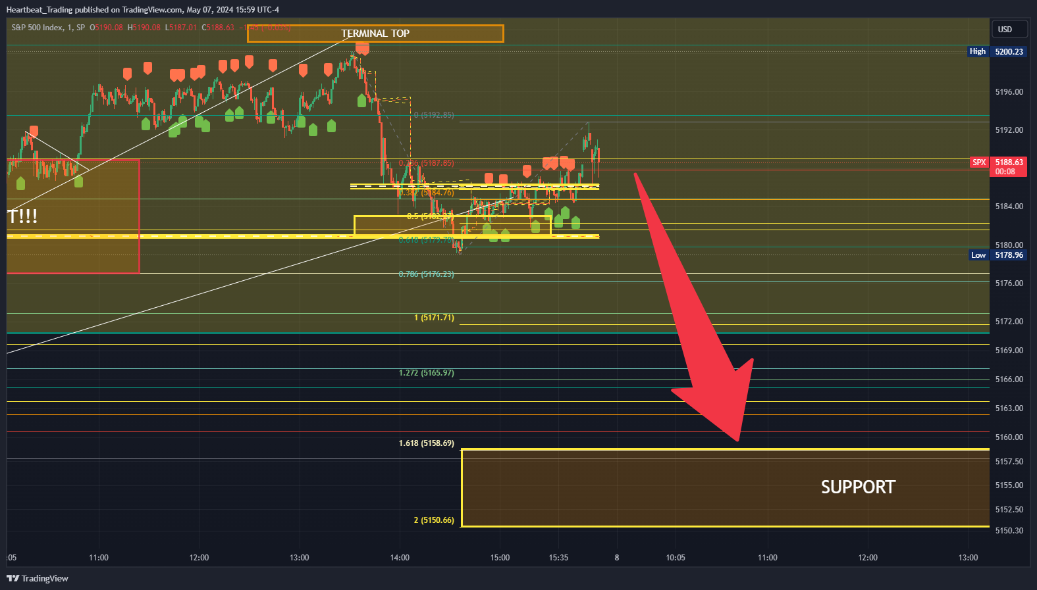Select Fibonacci level 1.272 (5165.97) label
This screenshot has height=590, width=1037.
click(x=427, y=373)
